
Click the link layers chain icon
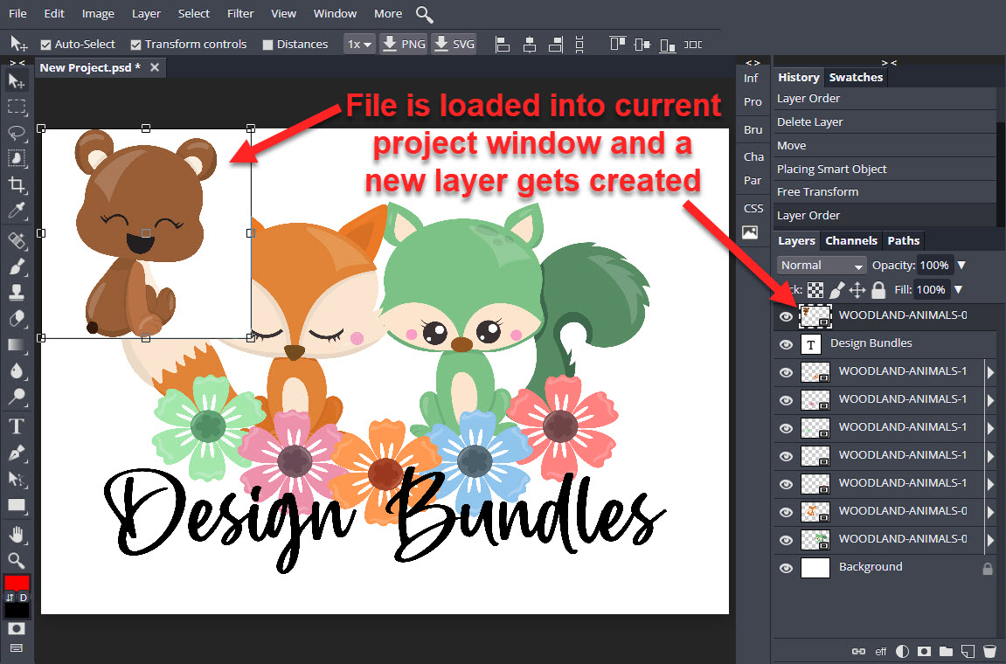pyautogui.click(x=858, y=651)
